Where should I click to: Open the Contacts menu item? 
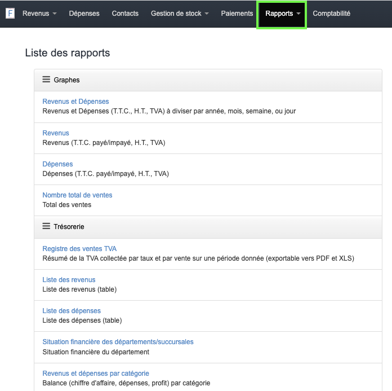[125, 14]
